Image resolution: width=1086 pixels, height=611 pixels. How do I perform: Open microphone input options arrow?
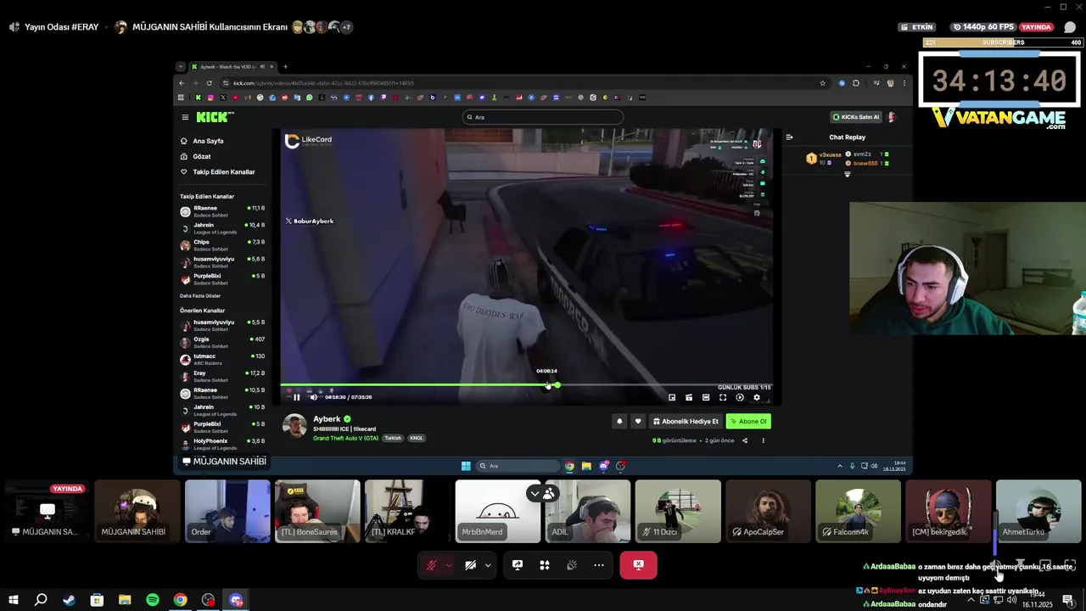(449, 565)
